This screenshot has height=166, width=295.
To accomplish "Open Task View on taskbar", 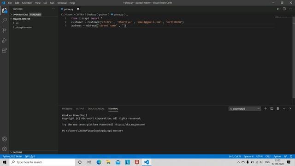I will point(89,162).
